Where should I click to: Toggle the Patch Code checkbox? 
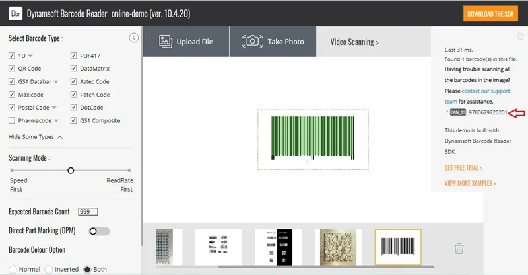(x=74, y=95)
